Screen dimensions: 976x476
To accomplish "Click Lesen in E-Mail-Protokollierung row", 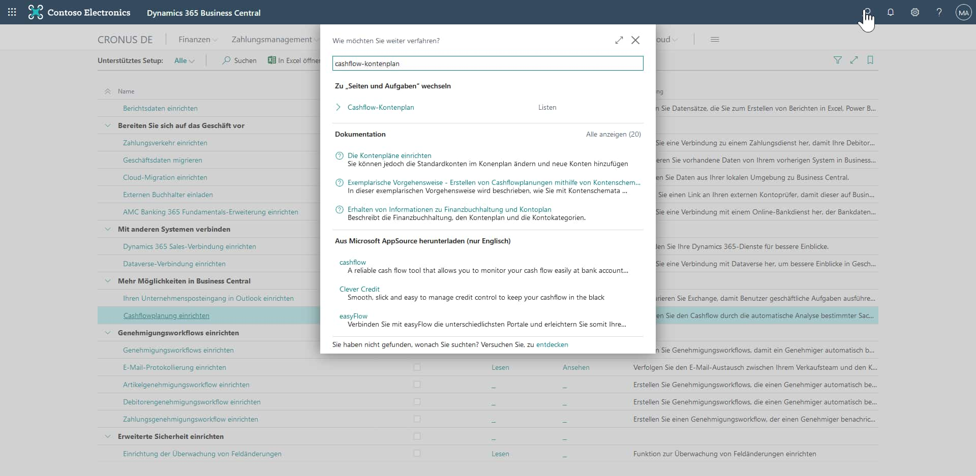I will point(500,367).
